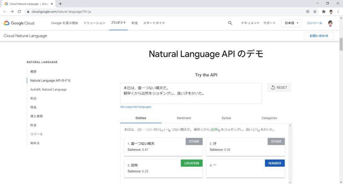Click the page vertical scrollbar thumb
Image resolution: width=343 pixels, height=184 pixels.
point(341,45)
